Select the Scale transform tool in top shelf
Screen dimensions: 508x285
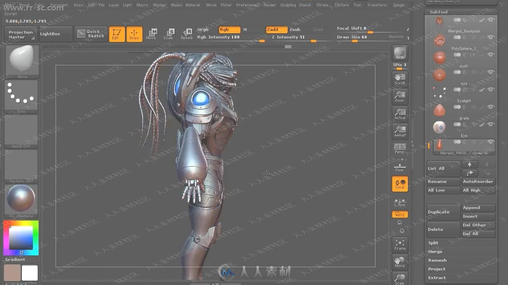pos(168,34)
